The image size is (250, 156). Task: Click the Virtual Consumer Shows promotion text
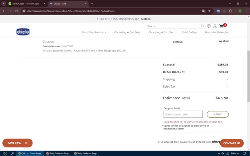tap(84, 51)
